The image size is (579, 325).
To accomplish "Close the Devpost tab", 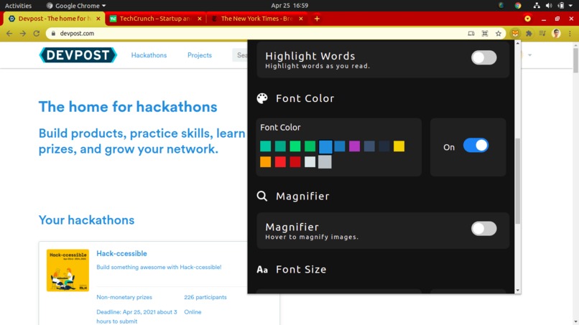I will pyautogui.click(x=98, y=19).
